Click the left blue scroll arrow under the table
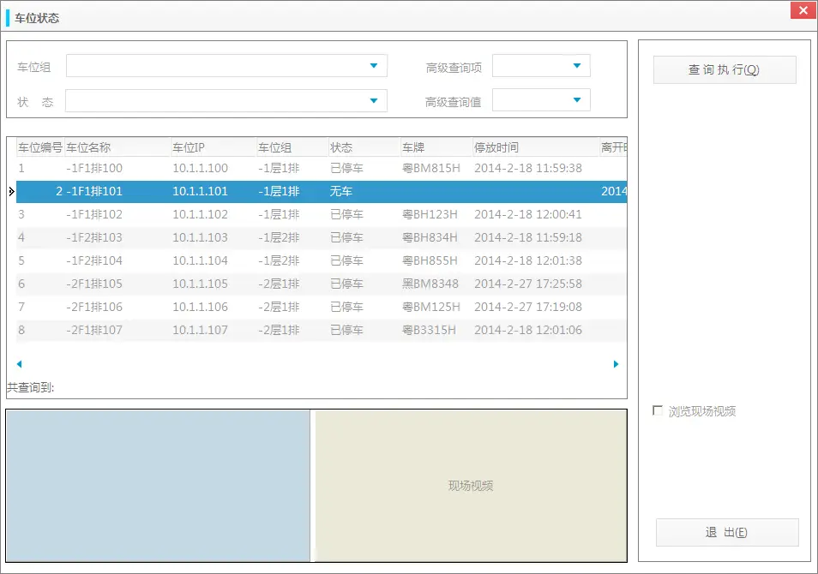The height and width of the screenshot is (574, 818). 20,363
